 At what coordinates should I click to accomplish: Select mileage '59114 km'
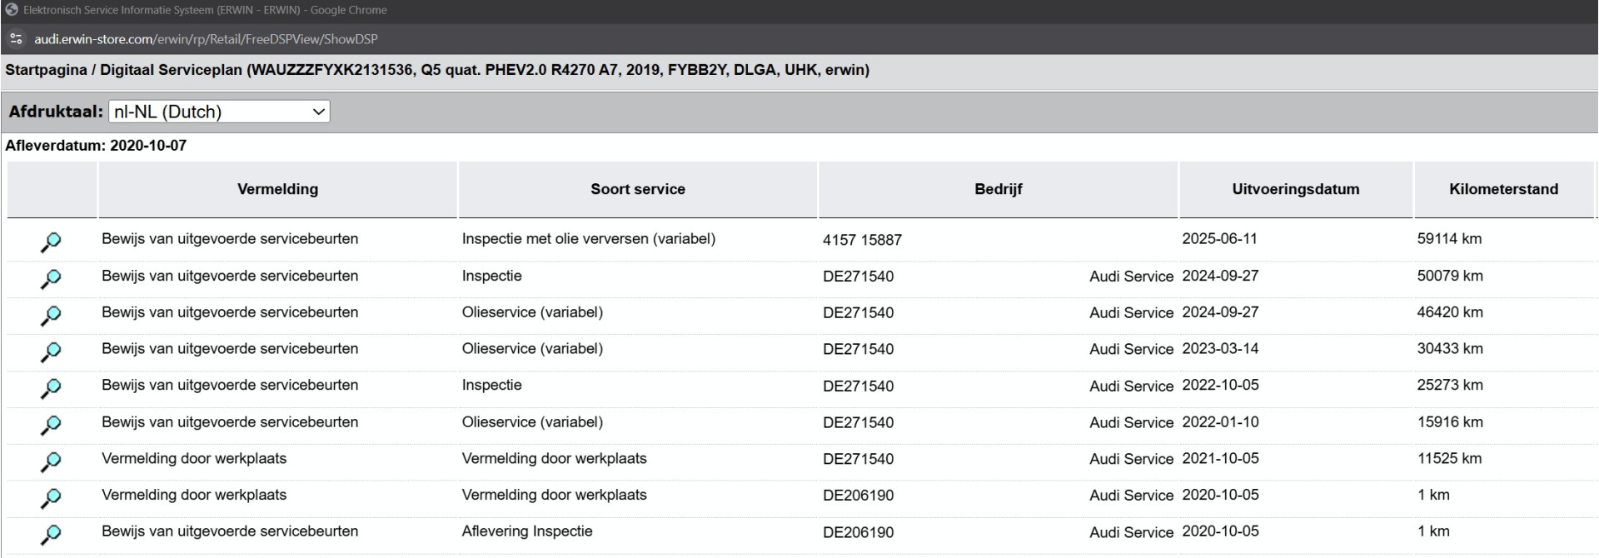1450,239
